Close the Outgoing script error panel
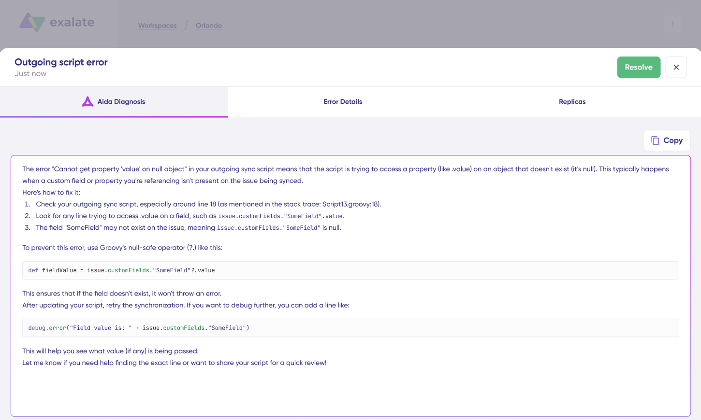Viewport: 701px width, 420px height. (676, 68)
